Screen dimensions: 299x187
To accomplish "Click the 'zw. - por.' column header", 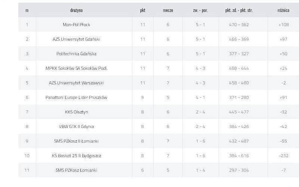I will [200, 10].
